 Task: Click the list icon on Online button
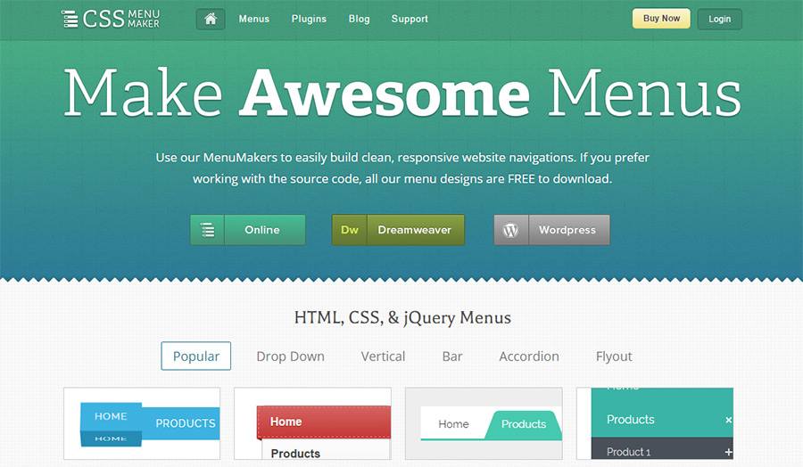[207, 230]
